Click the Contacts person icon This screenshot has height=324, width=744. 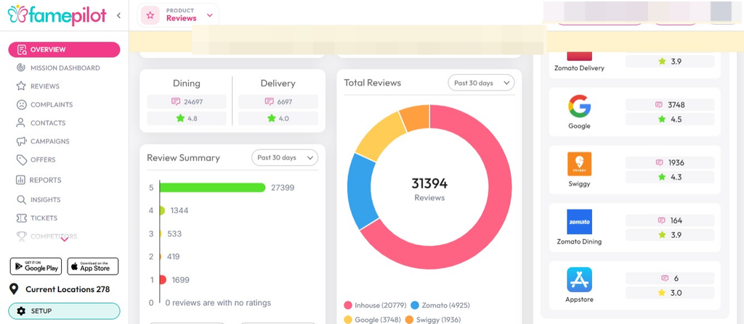pyautogui.click(x=21, y=122)
